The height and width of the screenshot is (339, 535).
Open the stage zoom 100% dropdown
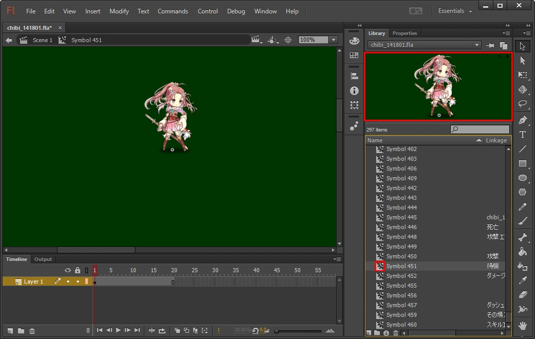(334, 40)
